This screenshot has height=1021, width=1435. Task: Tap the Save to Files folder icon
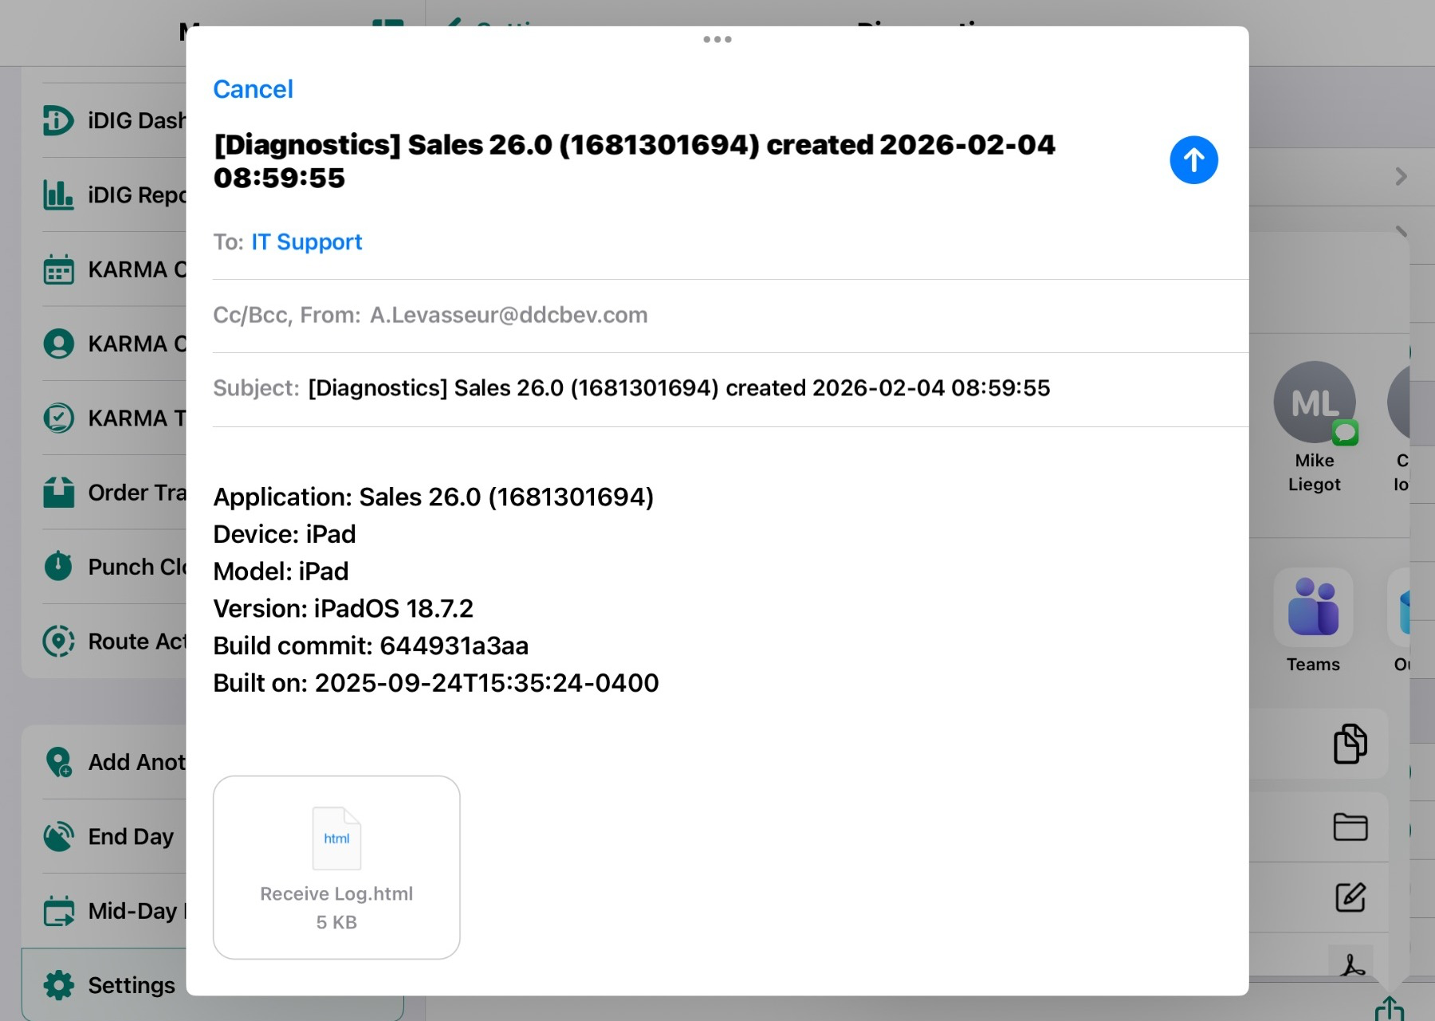(x=1350, y=827)
